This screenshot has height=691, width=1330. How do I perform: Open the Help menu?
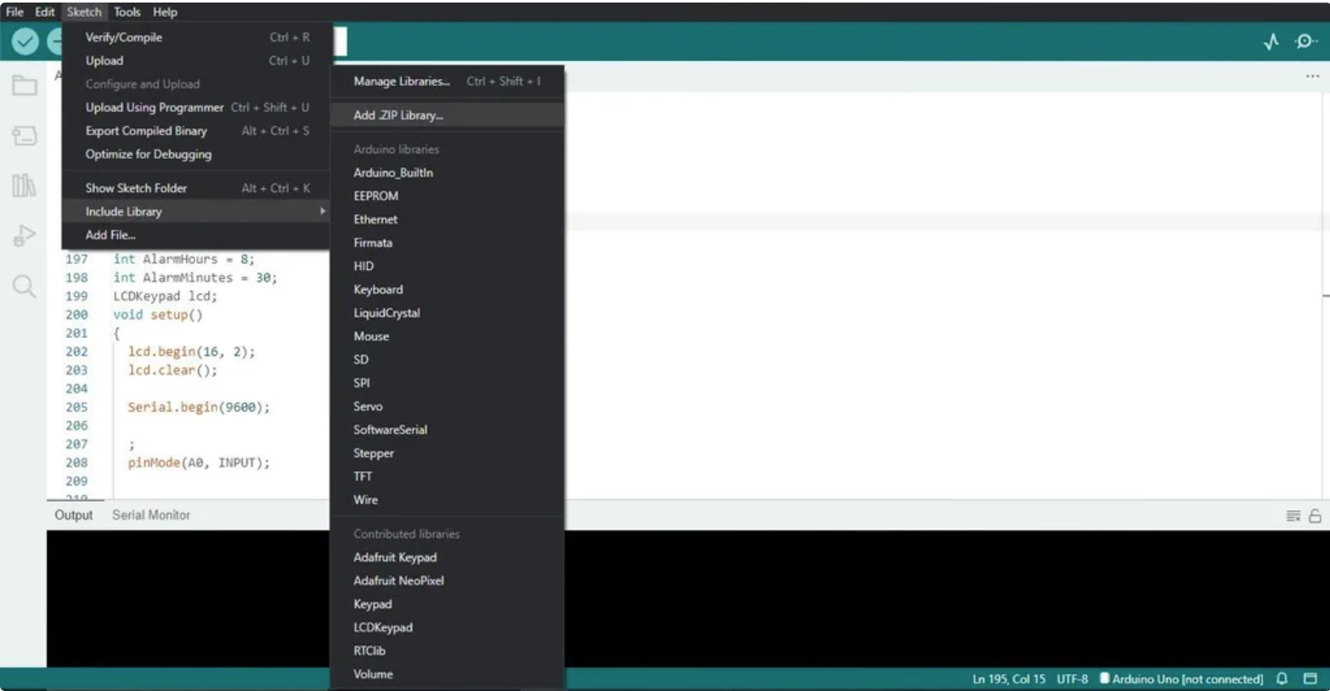pyautogui.click(x=165, y=12)
